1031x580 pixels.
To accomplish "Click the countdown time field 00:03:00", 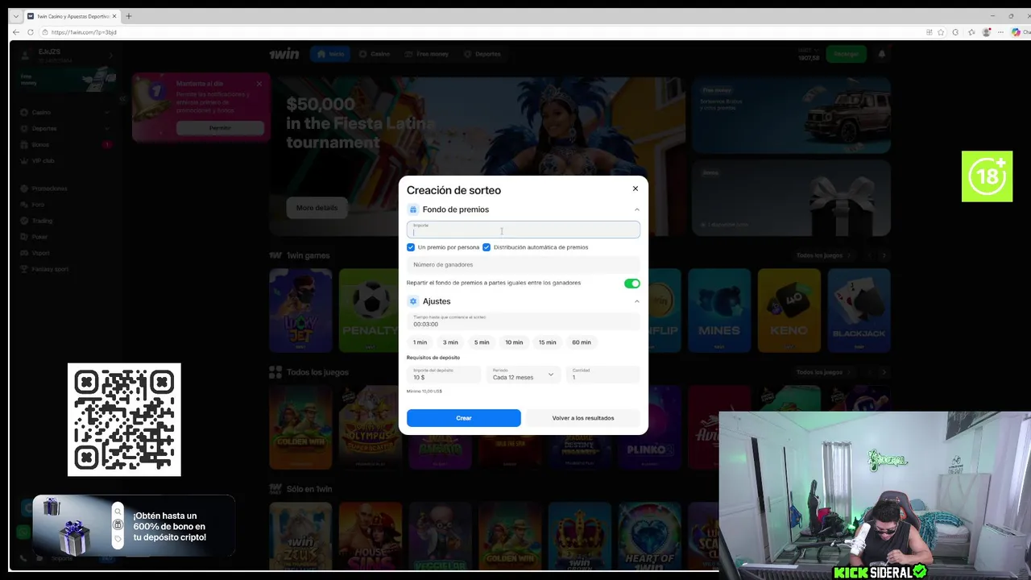I will [523, 321].
